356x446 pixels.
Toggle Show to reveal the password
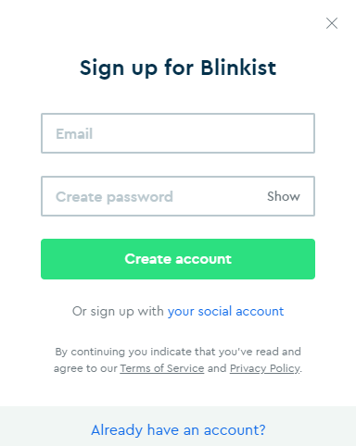coord(284,196)
